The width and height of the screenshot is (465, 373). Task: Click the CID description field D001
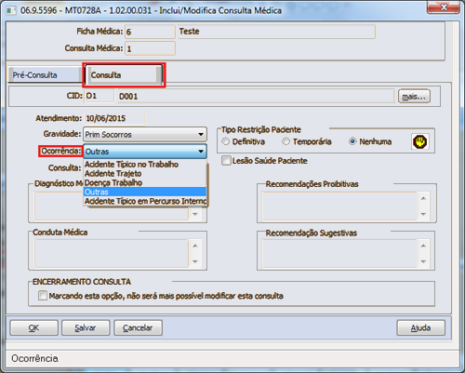256,97
